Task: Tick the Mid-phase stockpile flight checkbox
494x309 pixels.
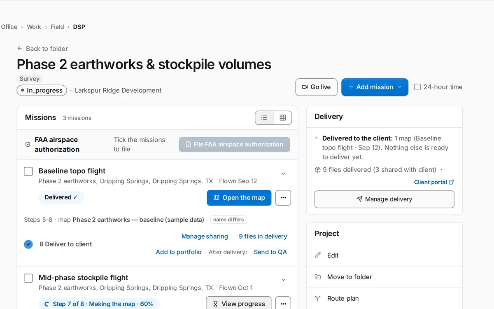Action: (28, 278)
